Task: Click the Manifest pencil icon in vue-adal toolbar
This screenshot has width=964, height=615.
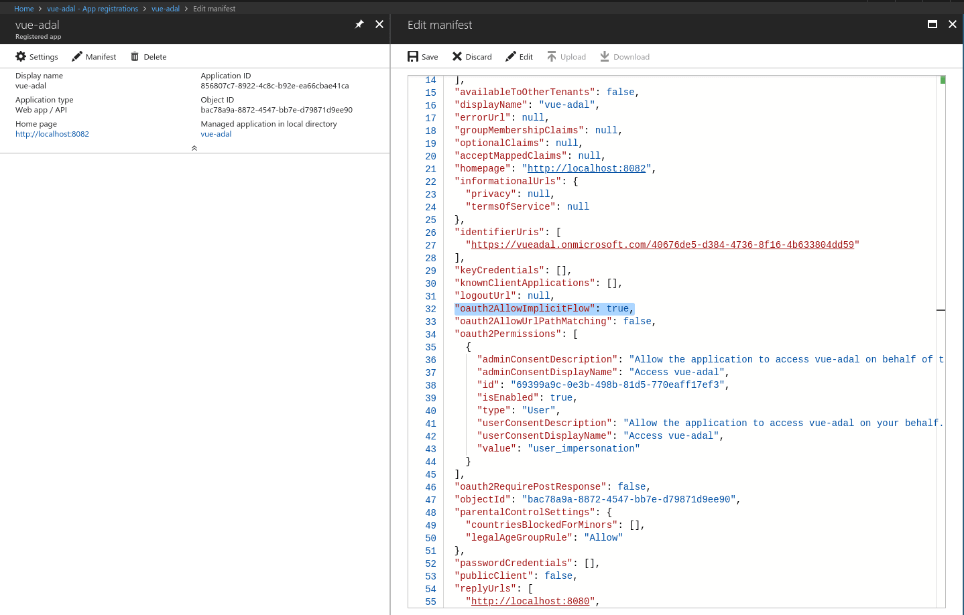Action: tap(77, 57)
